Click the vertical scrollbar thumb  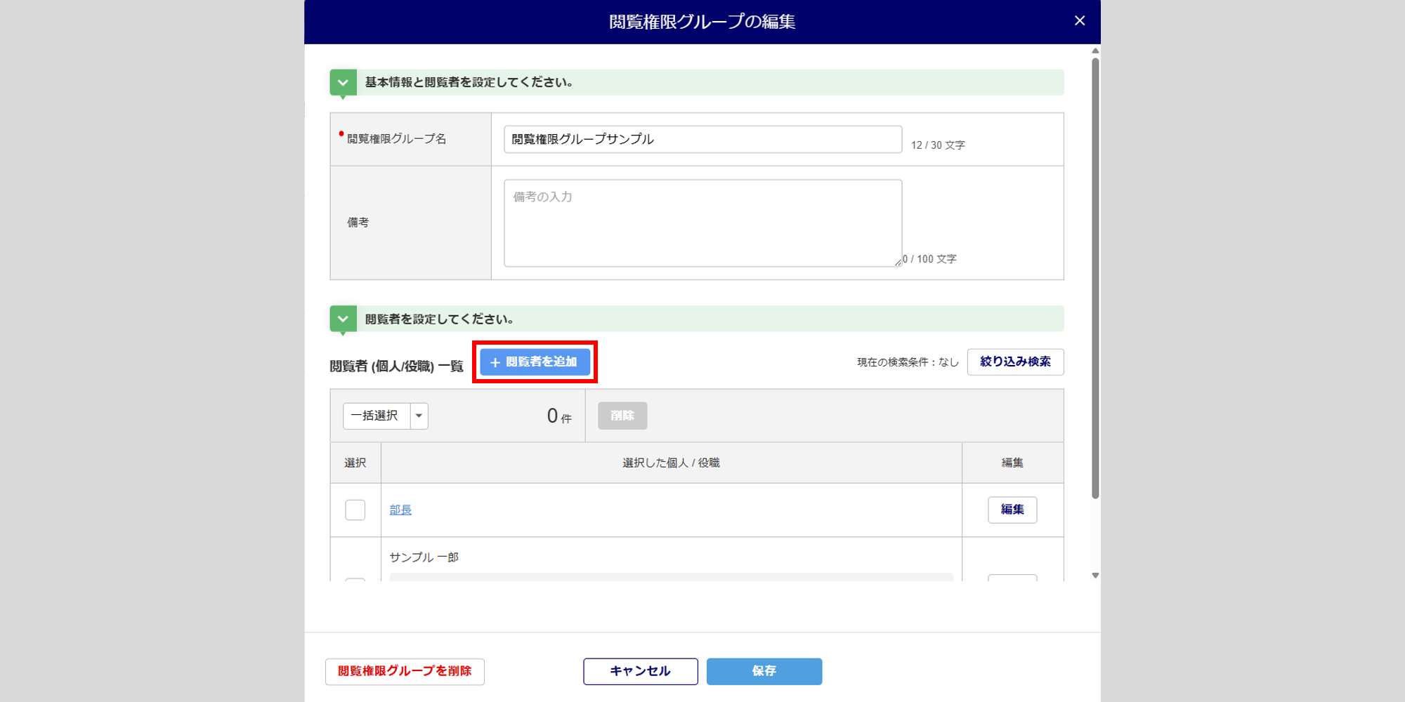[1095, 281]
